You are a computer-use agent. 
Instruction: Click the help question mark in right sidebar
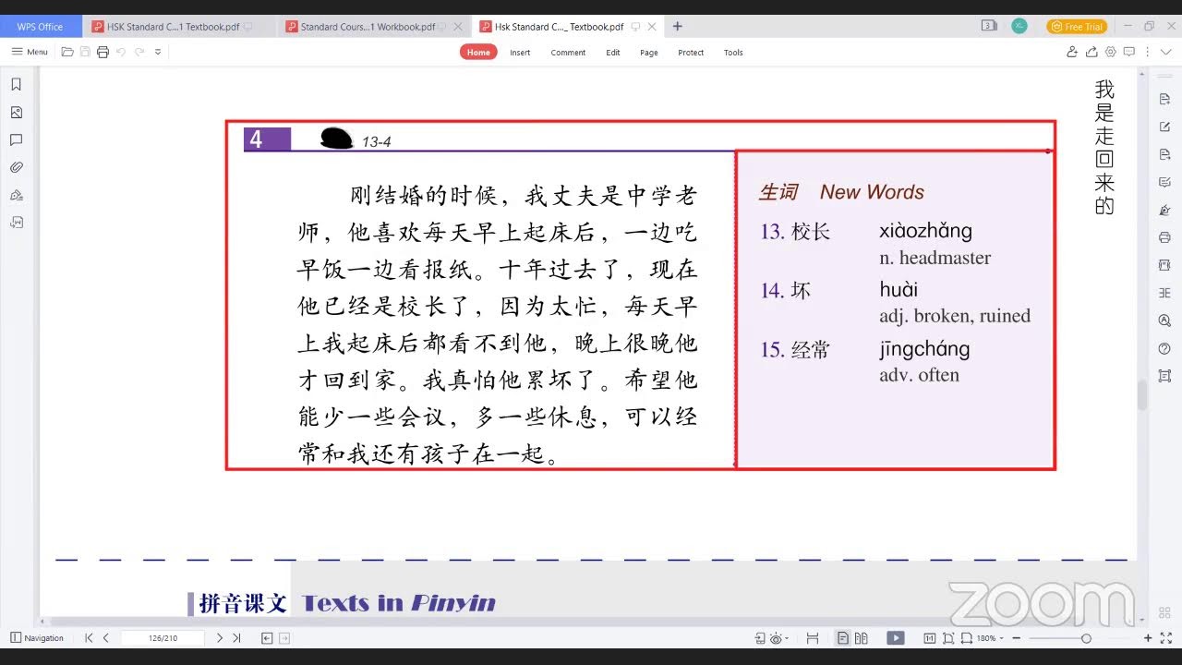point(1164,348)
